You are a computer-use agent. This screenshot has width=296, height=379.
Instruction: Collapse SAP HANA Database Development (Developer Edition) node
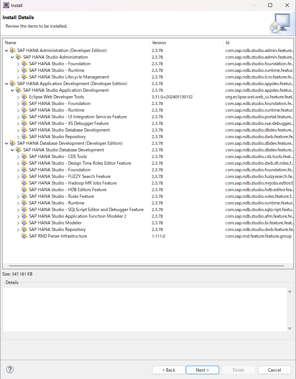pos(7,143)
